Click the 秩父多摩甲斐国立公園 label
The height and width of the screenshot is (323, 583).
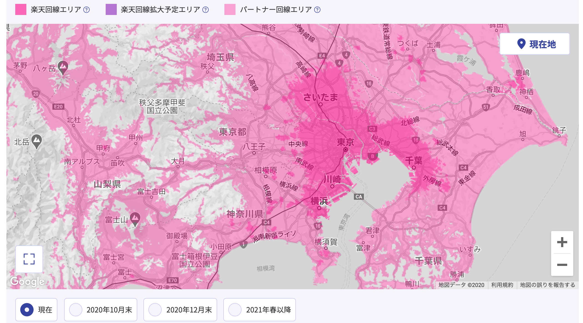(x=162, y=106)
